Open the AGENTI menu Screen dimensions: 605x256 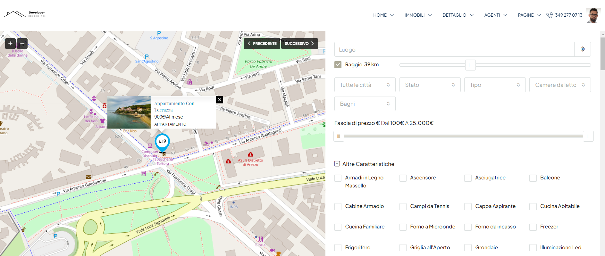(x=495, y=15)
